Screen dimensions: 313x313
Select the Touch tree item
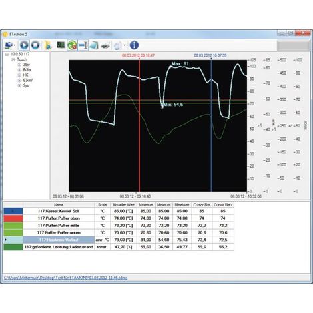coord(22,59)
